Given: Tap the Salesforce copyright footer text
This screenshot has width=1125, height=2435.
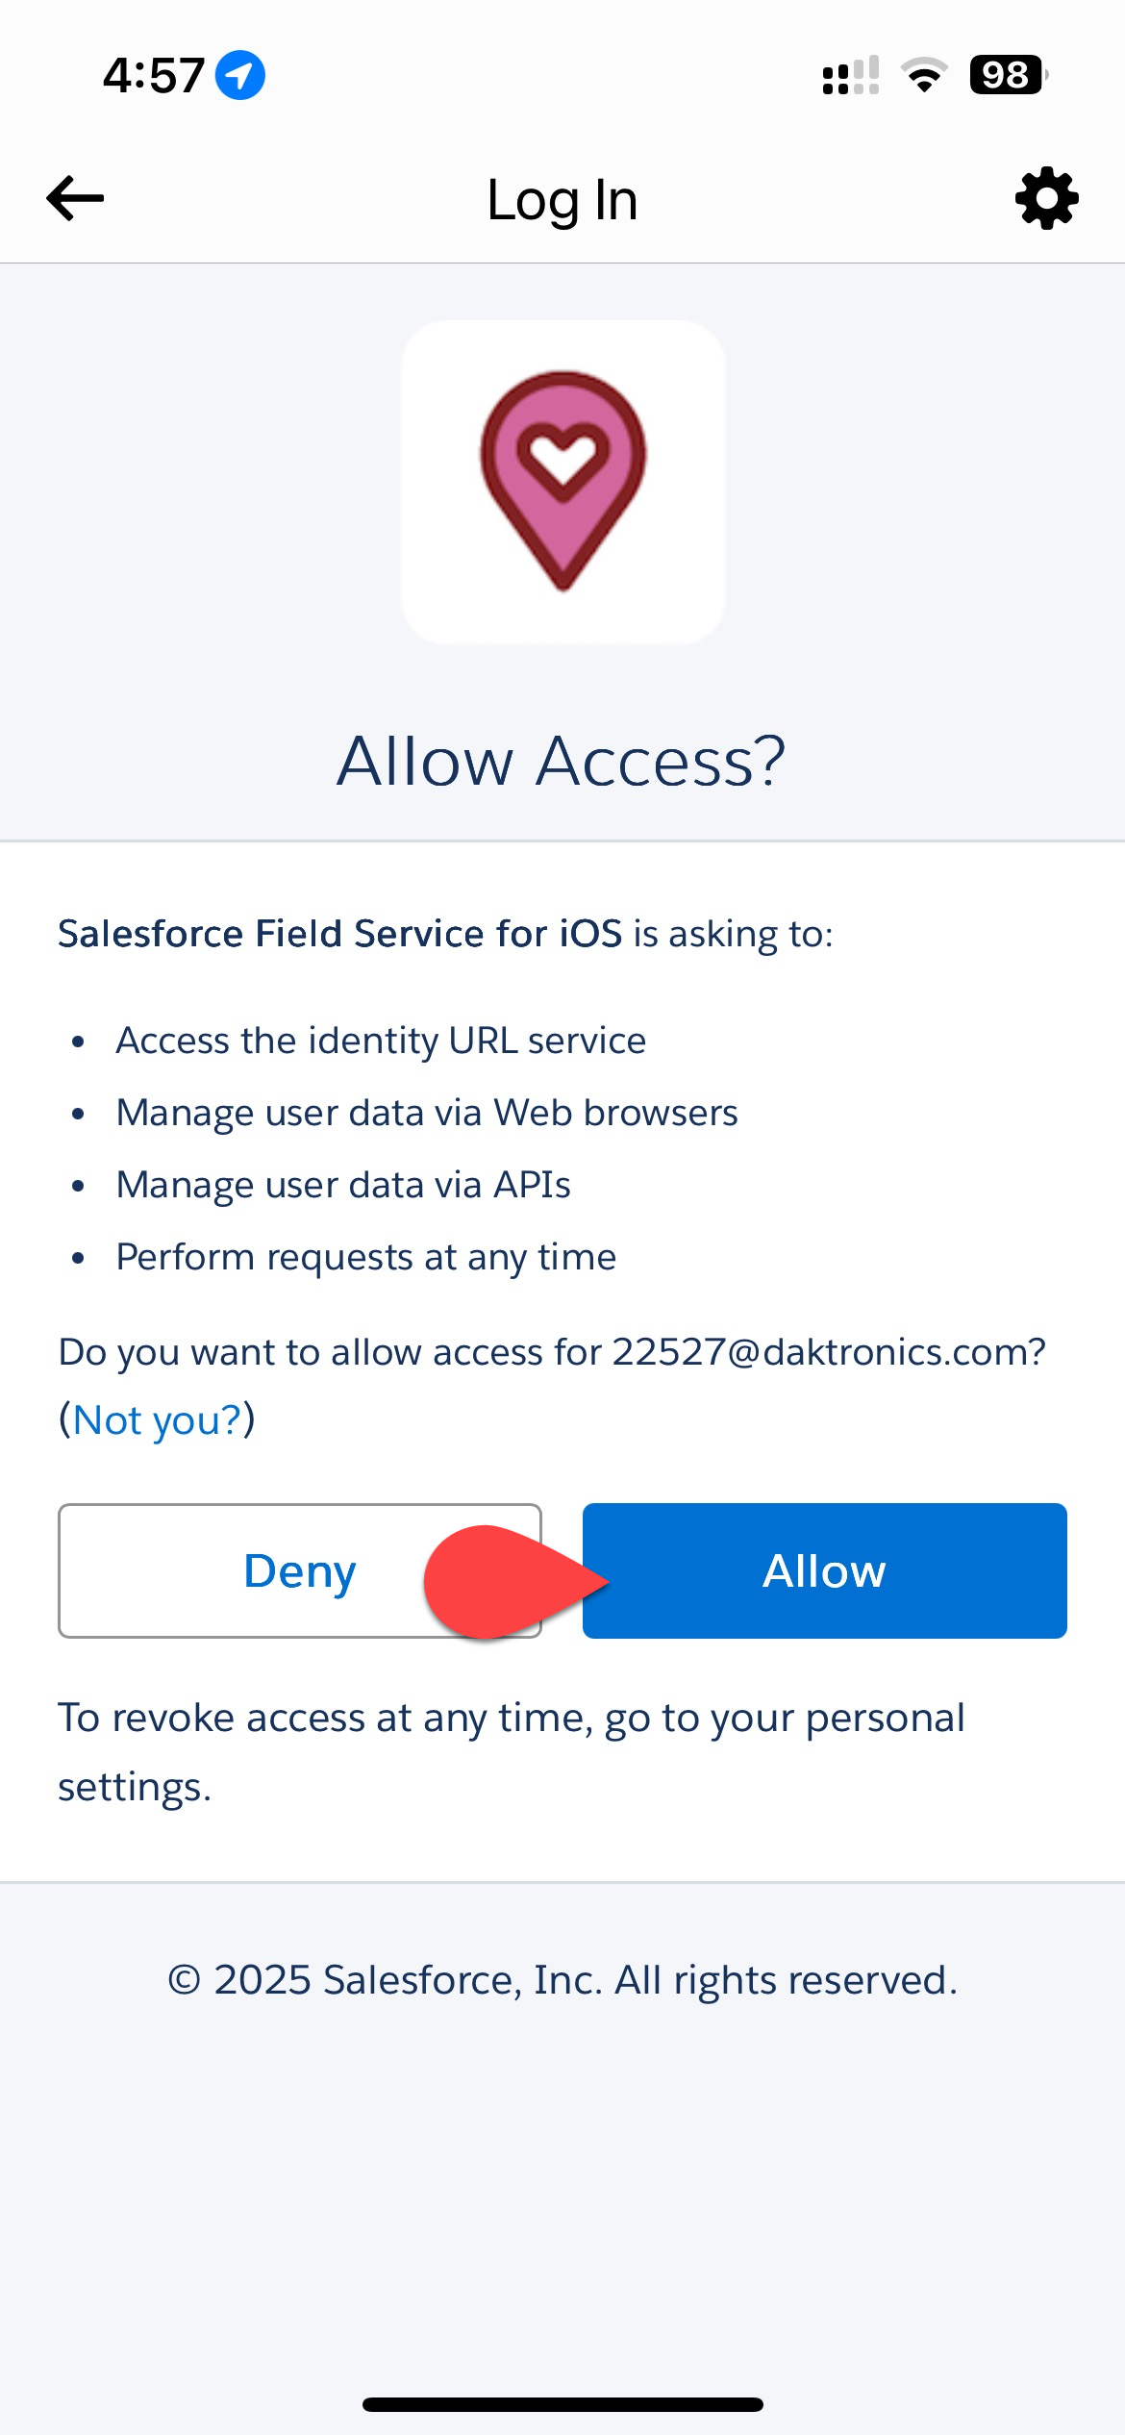Looking at the screenshot, I should pyautogui.click(x=562, y=1980).
